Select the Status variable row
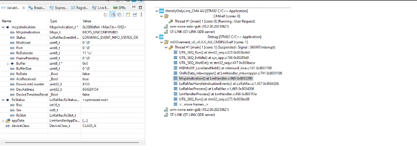This screenshot has width=417, height=150. (x=72, y=37)
